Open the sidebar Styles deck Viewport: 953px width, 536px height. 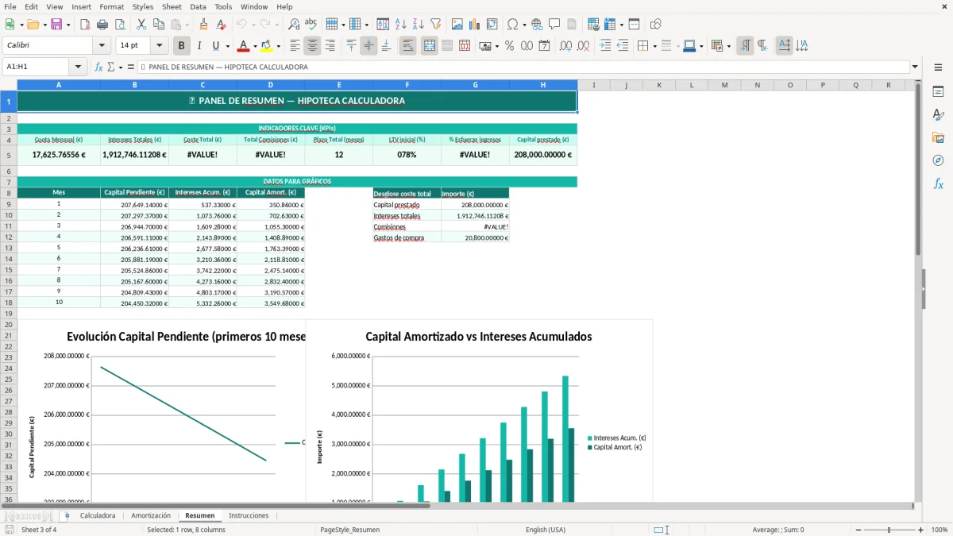938,115
